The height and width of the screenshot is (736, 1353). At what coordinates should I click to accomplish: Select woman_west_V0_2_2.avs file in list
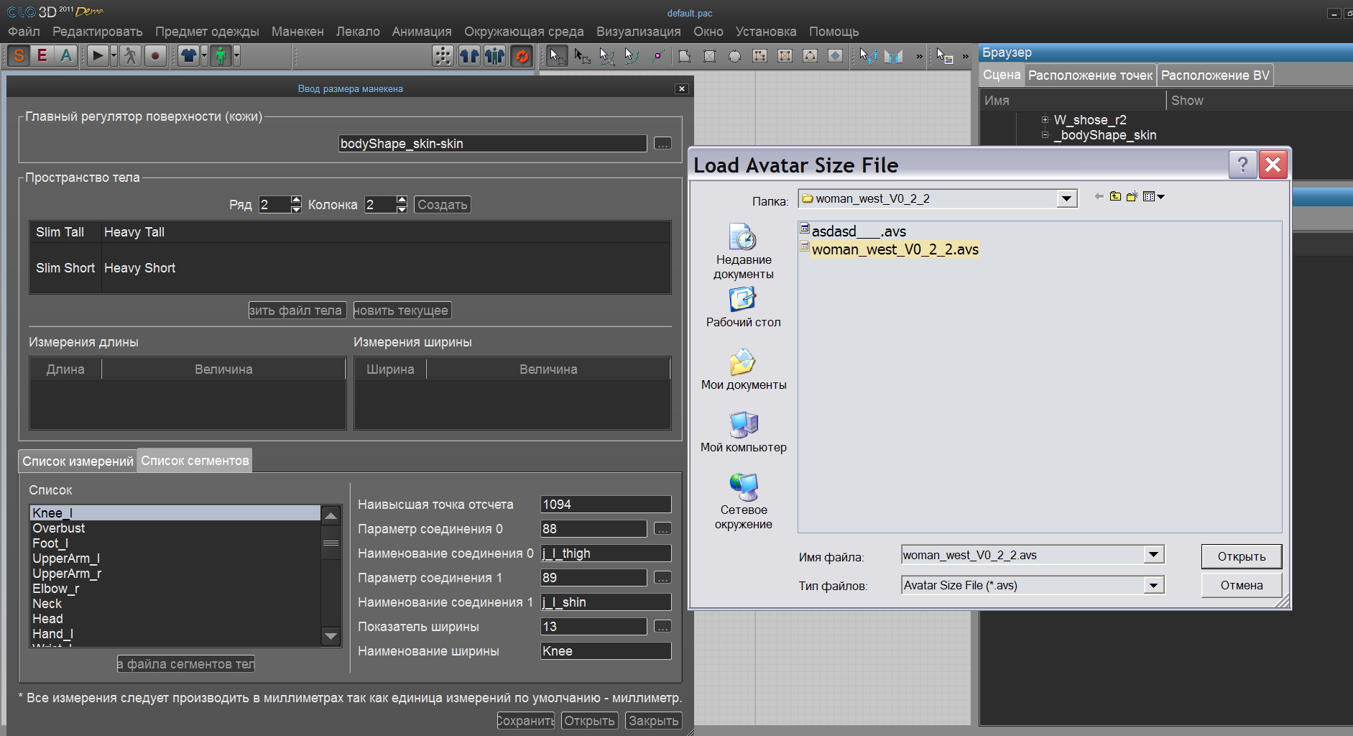895,250
